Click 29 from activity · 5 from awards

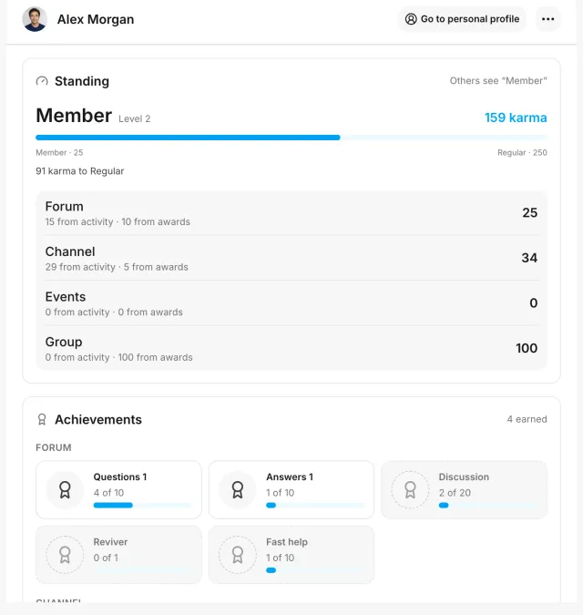117,267
